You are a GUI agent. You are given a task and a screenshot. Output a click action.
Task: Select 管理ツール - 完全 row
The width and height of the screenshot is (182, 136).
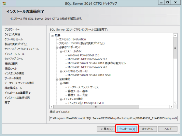[x=78, y=95]
